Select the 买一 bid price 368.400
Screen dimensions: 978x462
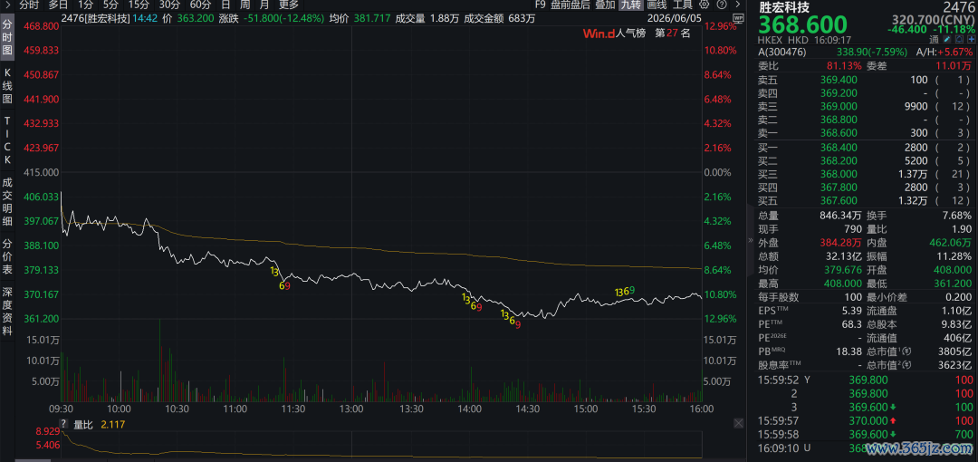pos(839,148)
